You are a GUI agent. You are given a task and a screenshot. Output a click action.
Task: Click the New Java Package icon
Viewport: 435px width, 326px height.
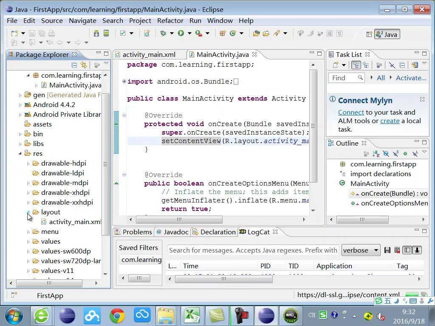click(223, 34)
